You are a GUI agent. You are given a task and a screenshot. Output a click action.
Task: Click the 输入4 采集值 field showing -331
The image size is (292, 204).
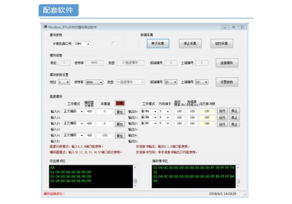(x=104, y=135)
